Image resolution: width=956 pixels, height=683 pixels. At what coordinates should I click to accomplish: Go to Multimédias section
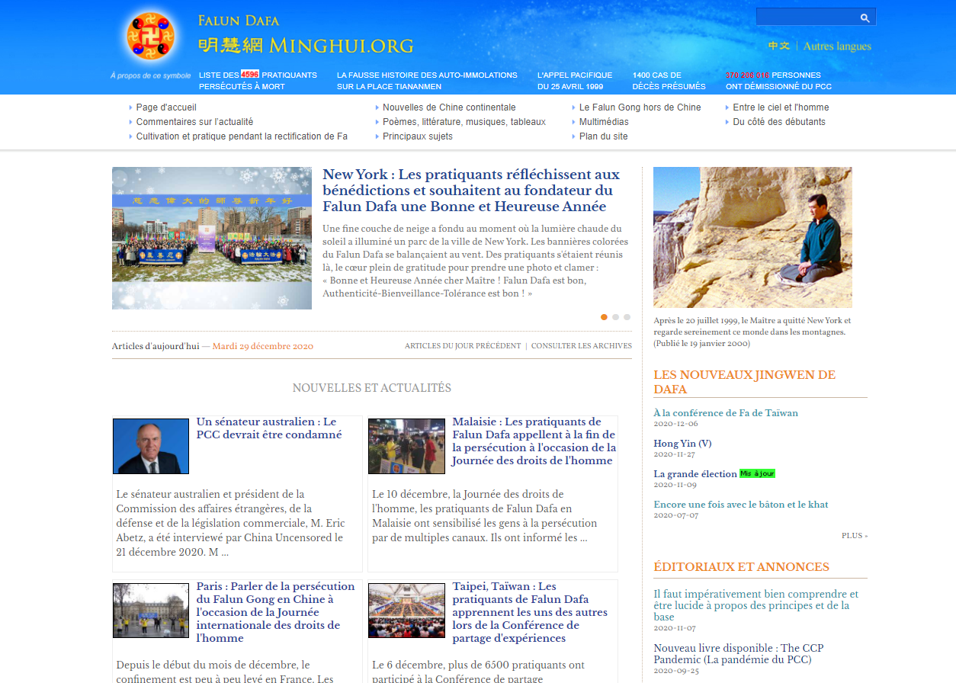point(604,122)
